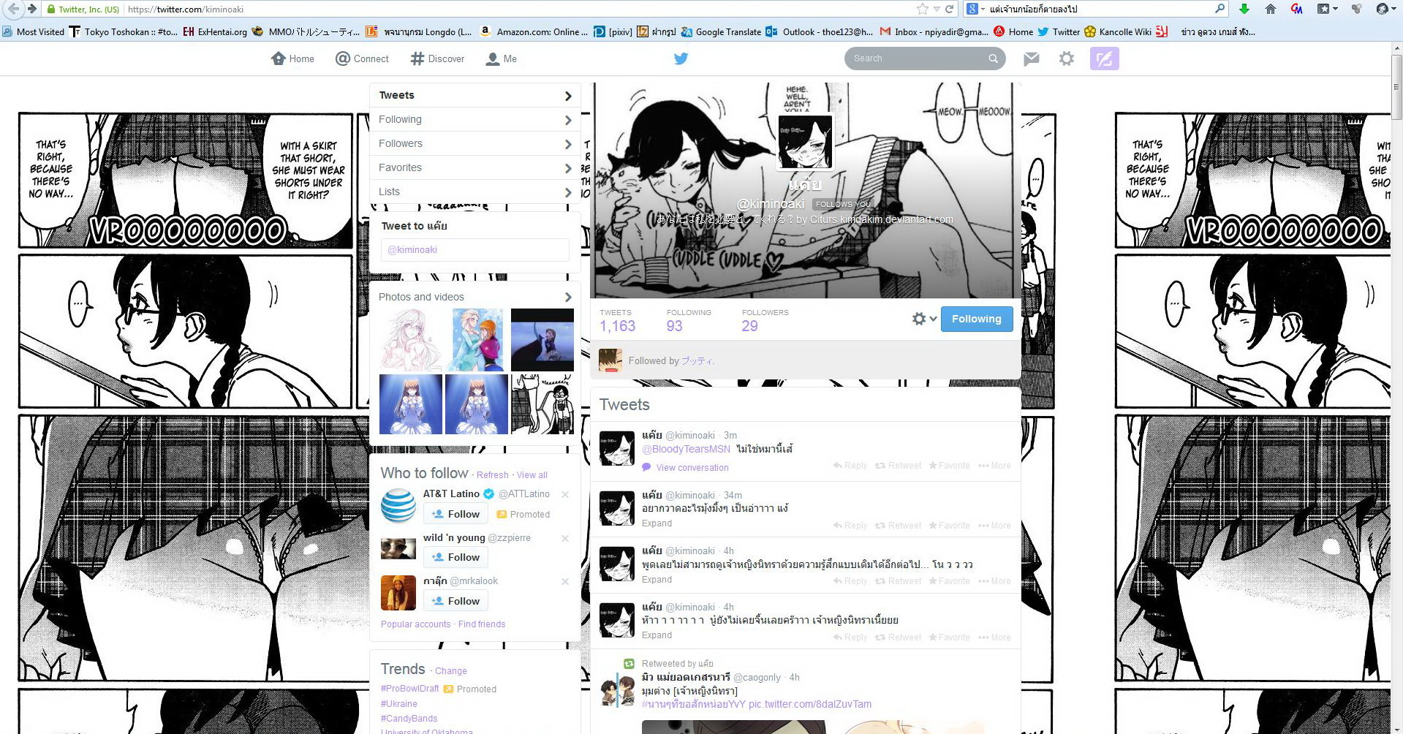Change the Trends location
1403x734 pixels.
[451, 671]
